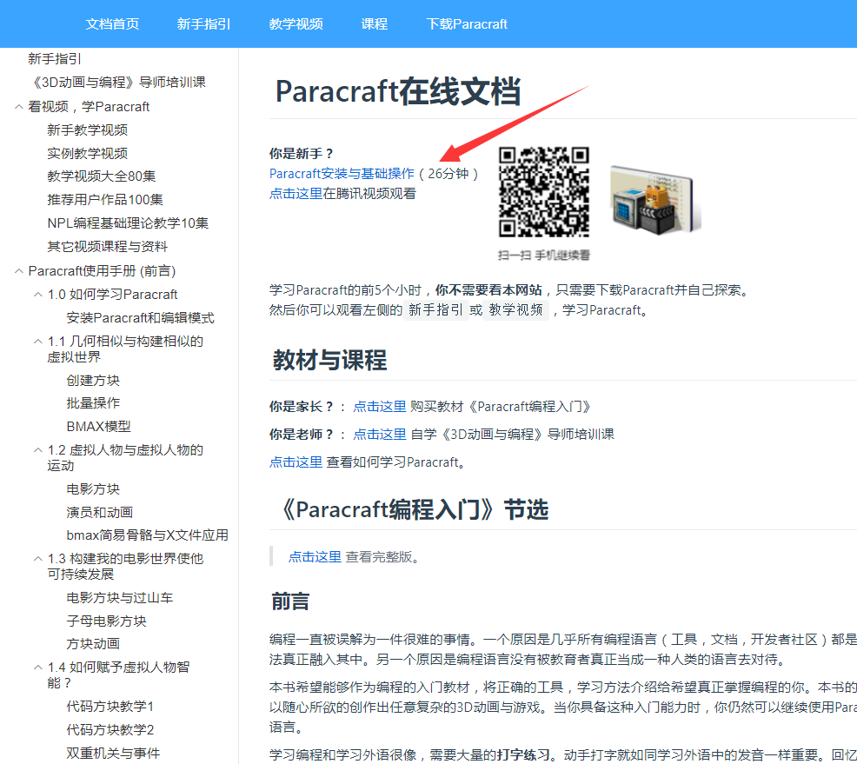Open 电影方块与过山车 in sidebar
Image resolution: width=857 pixels, height=764 pixels.
pyautogui.click(x=119, y=598)
